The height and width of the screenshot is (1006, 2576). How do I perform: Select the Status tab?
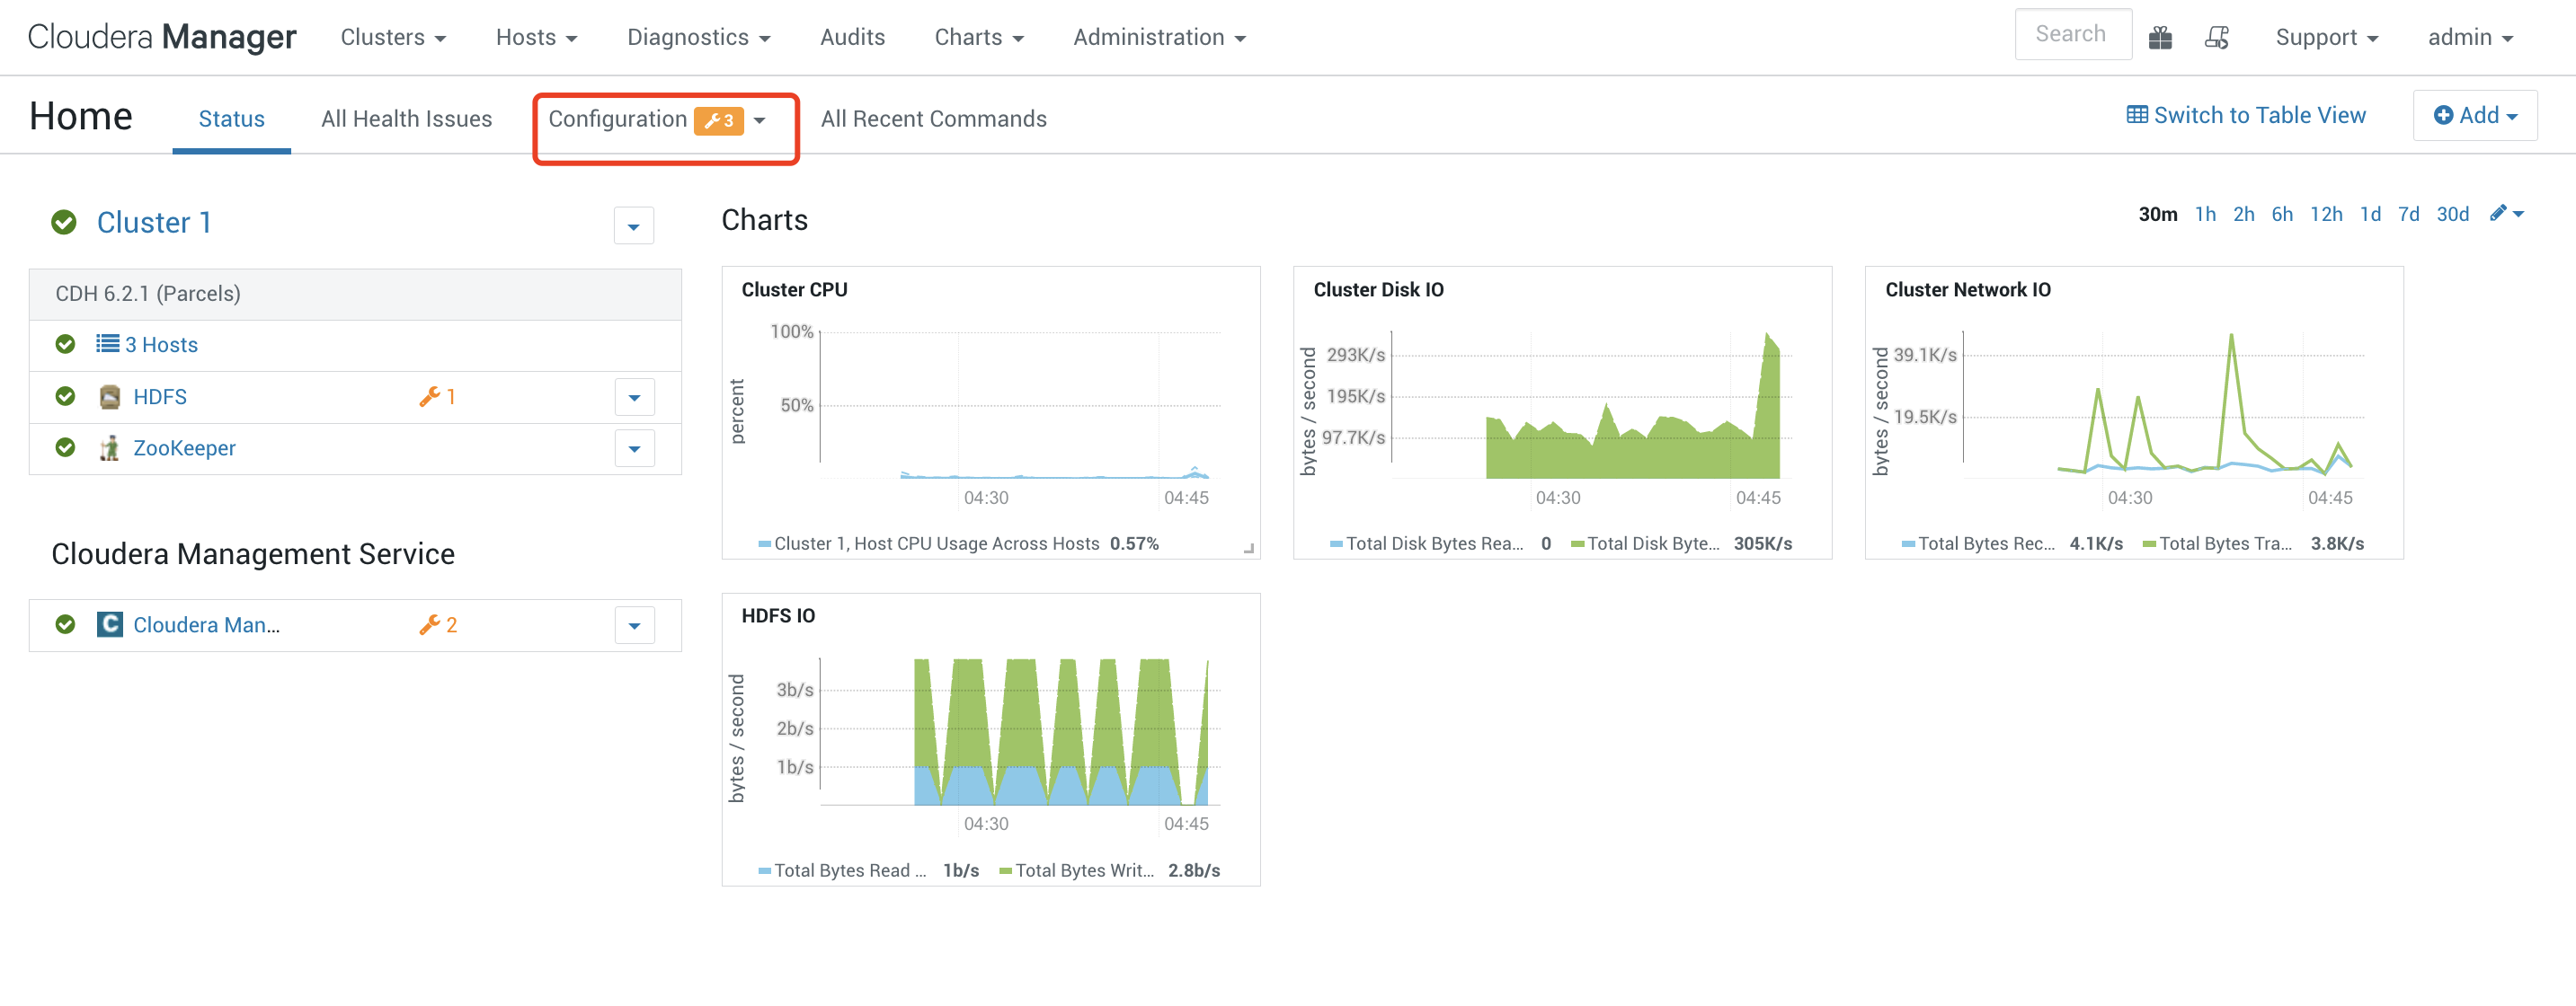click(231, 119)
